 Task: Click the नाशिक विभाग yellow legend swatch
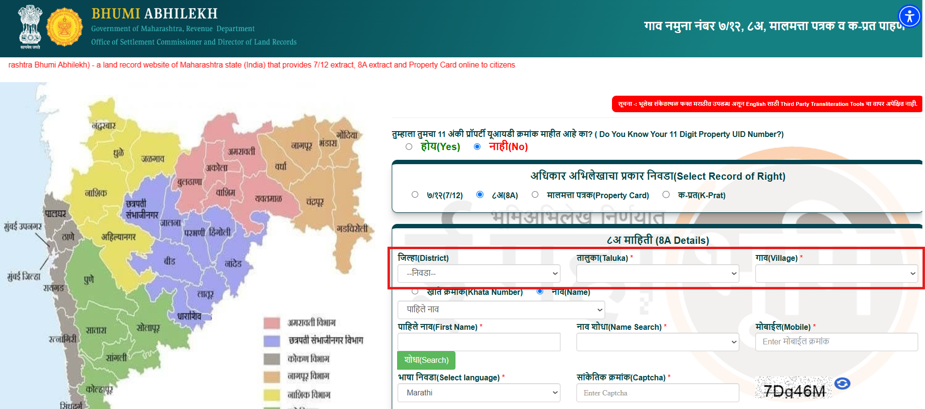[272, 395]
